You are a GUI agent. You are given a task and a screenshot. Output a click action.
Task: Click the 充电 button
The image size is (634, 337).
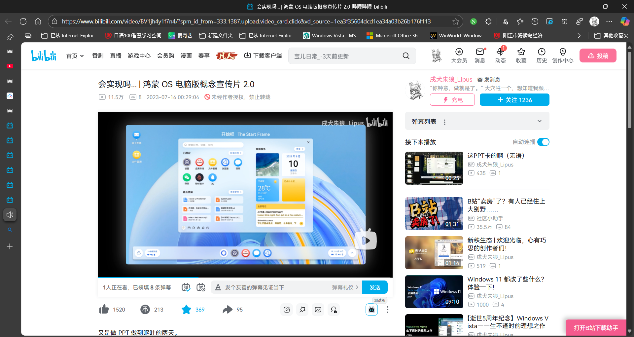pos(452,100)
